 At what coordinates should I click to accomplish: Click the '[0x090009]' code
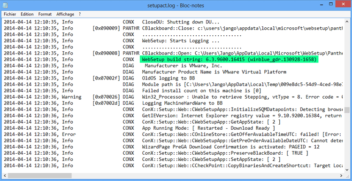[106, 28]
